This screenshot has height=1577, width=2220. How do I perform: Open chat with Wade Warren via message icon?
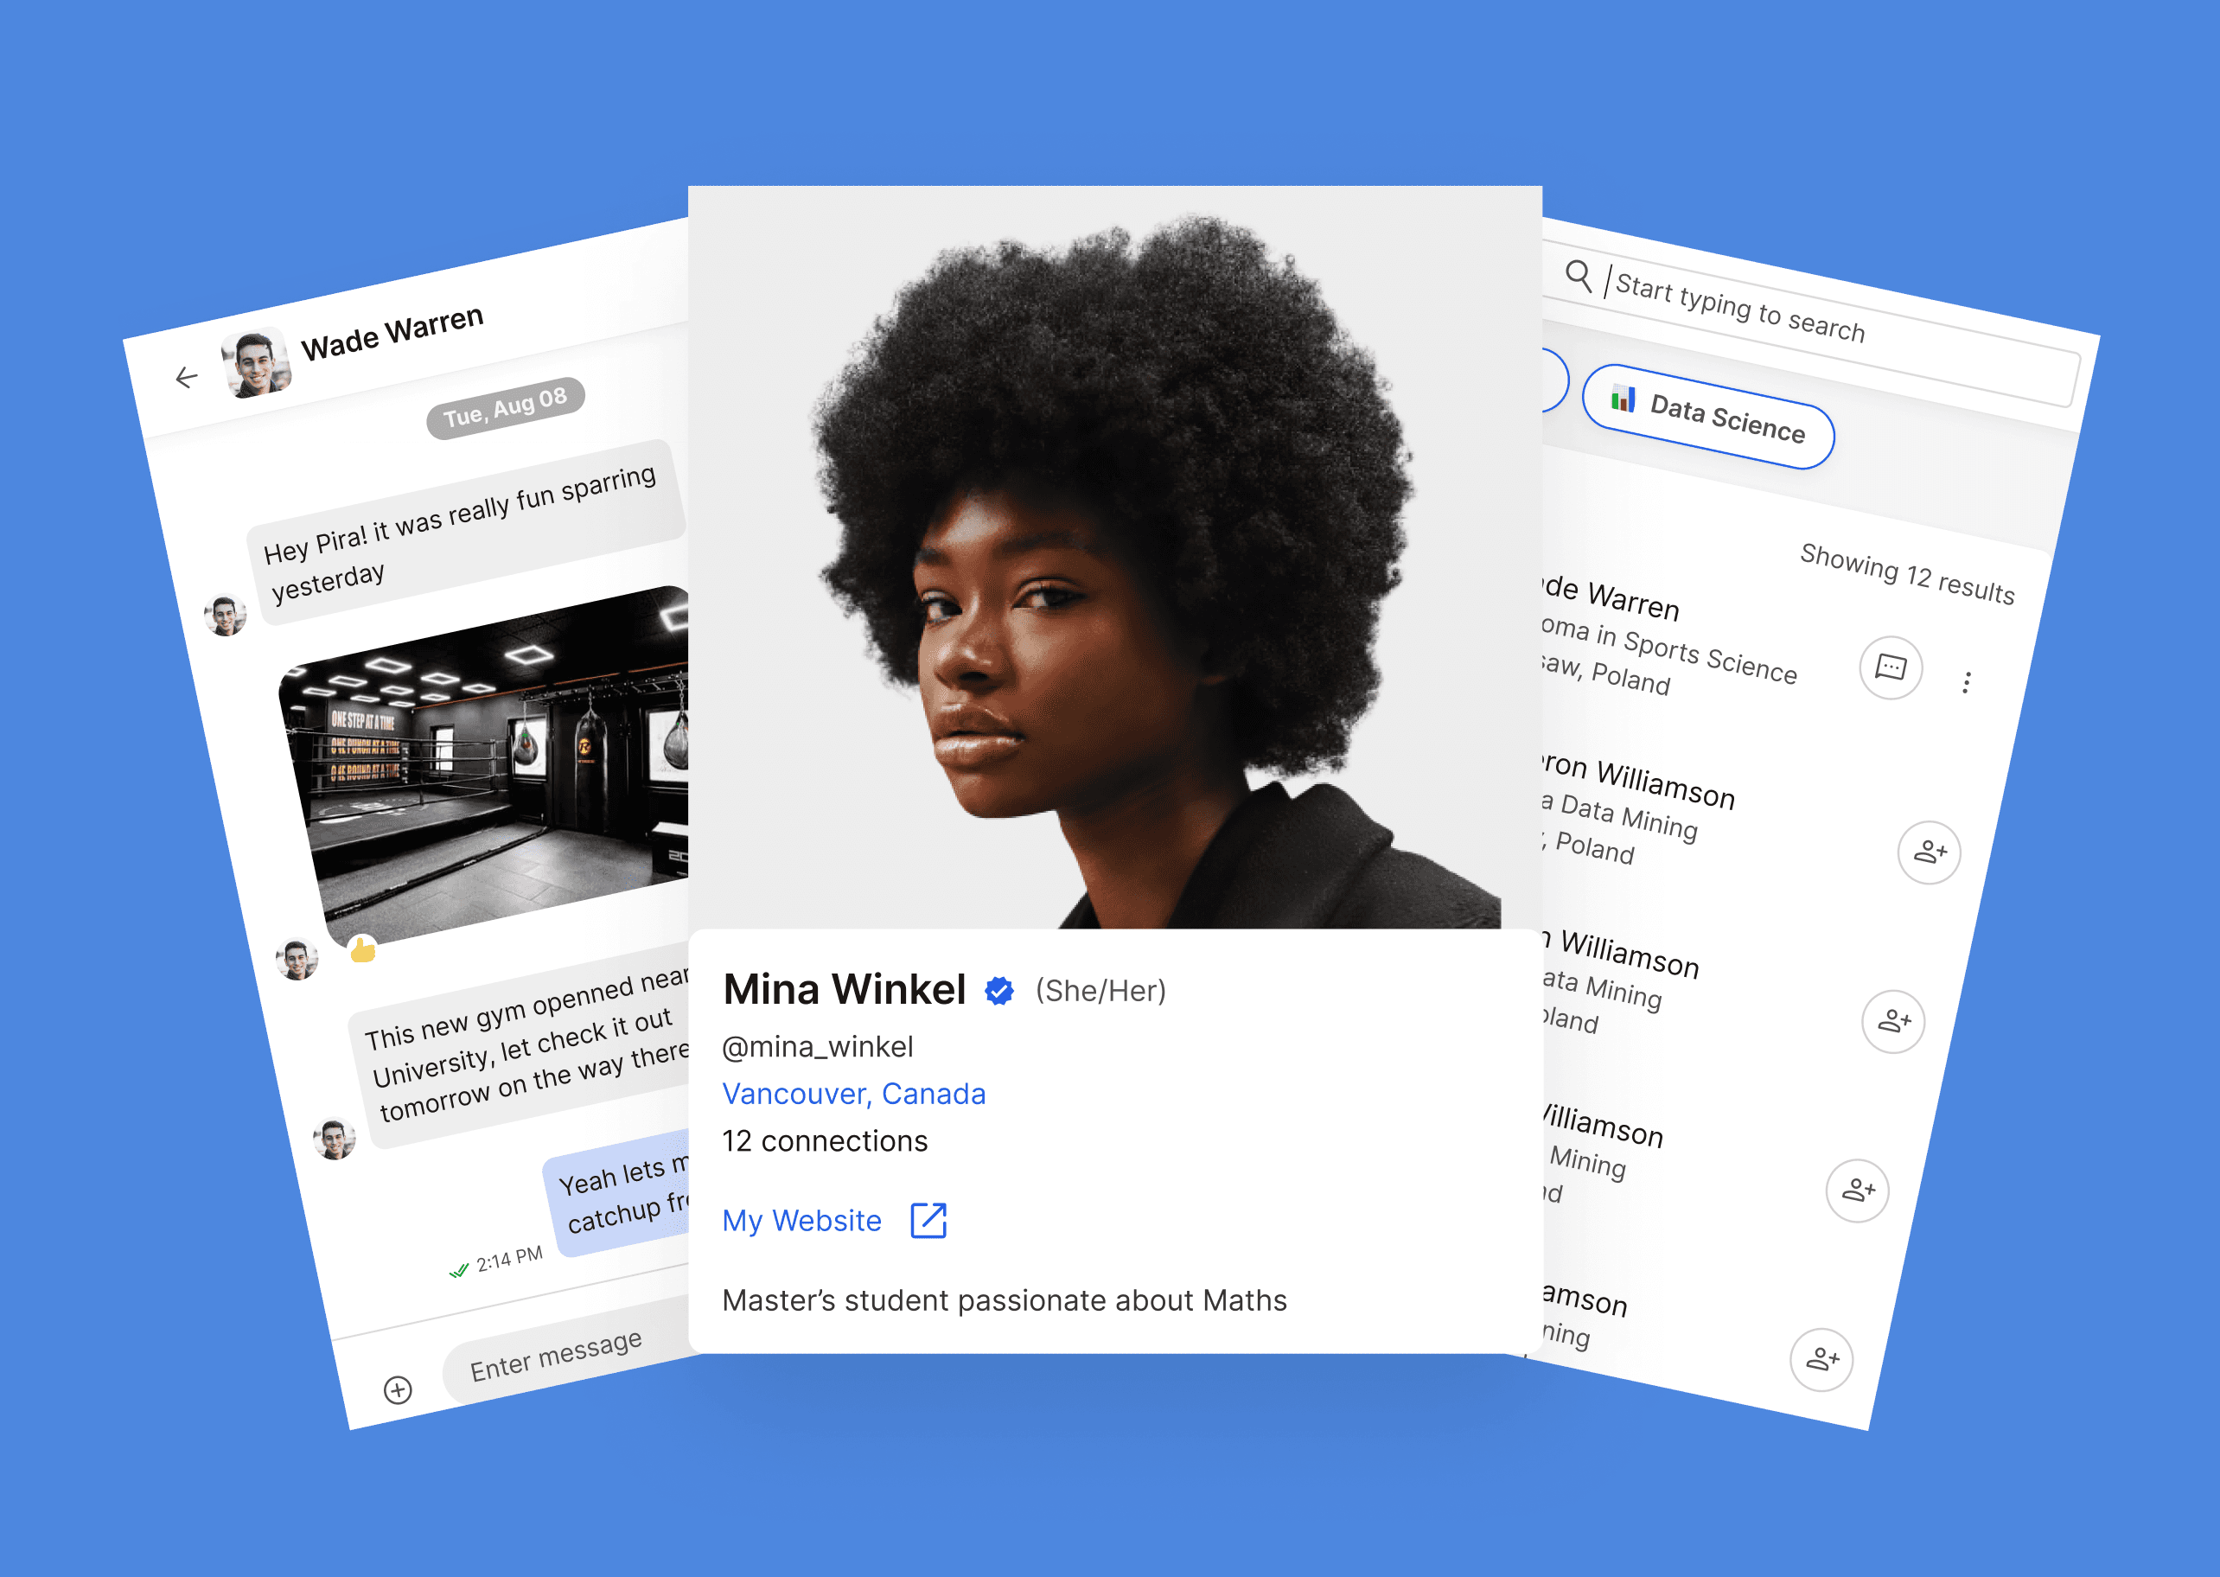(1890, 668)
